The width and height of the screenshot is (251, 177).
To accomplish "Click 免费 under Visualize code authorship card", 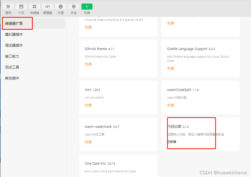I will point(88,28).
